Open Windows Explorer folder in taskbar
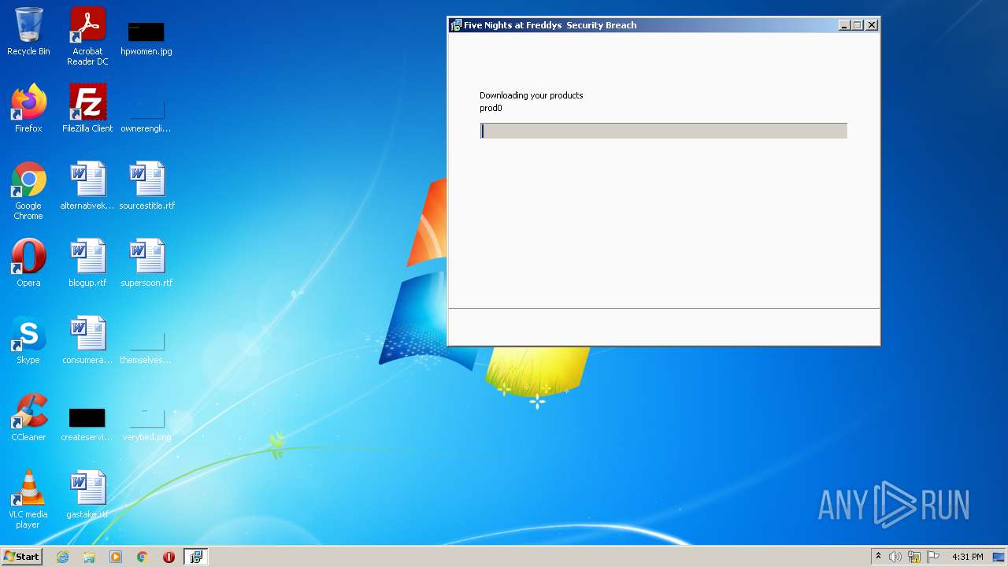Image resolution: width=1008 pixels, height=567 pixels. click(89, 557)
